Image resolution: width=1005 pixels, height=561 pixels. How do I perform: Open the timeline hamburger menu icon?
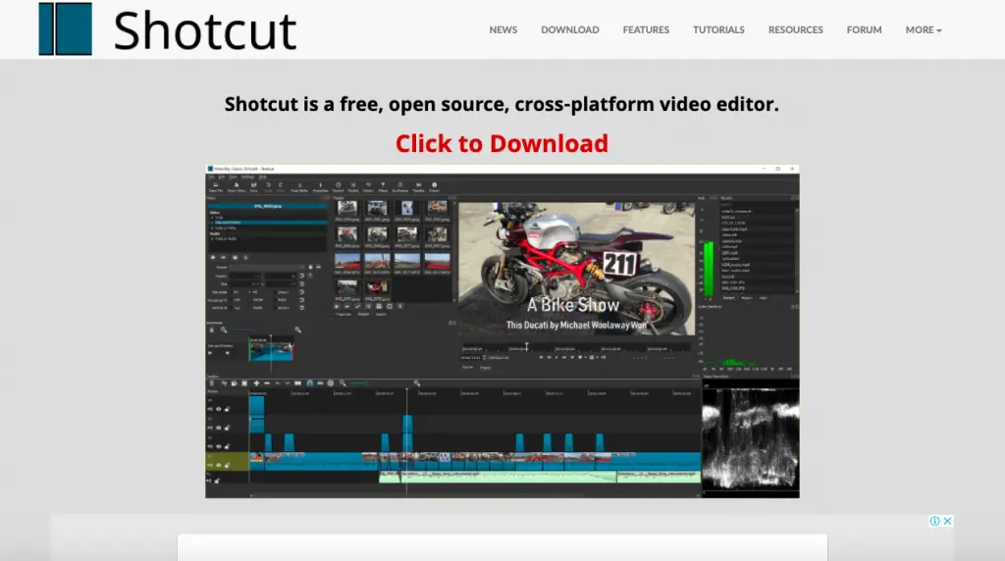(x=213, y=382)
